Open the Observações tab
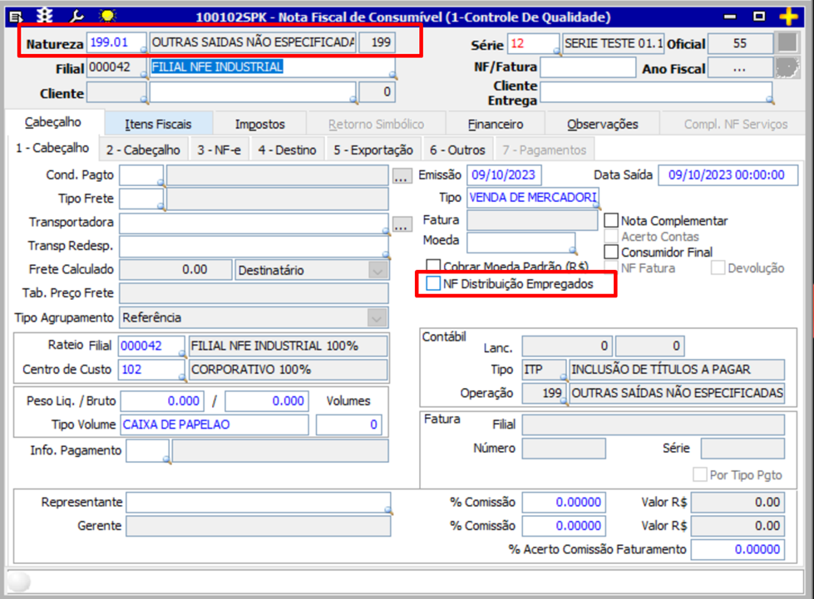 [602, 125]
